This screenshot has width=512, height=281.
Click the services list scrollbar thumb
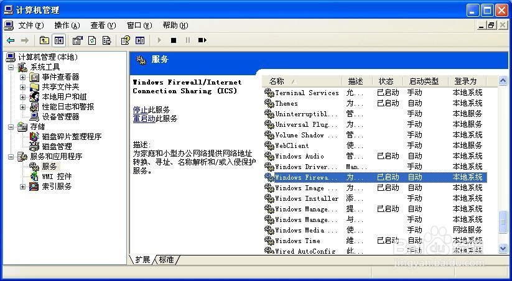(x=503, y=222)
